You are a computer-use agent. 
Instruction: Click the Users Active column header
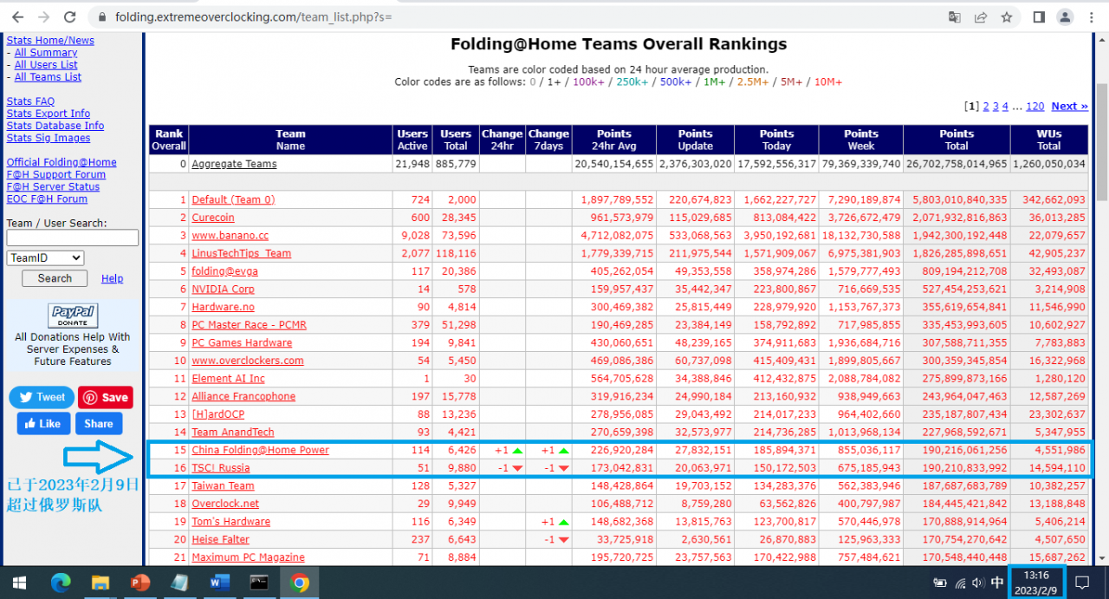[412, 140]
